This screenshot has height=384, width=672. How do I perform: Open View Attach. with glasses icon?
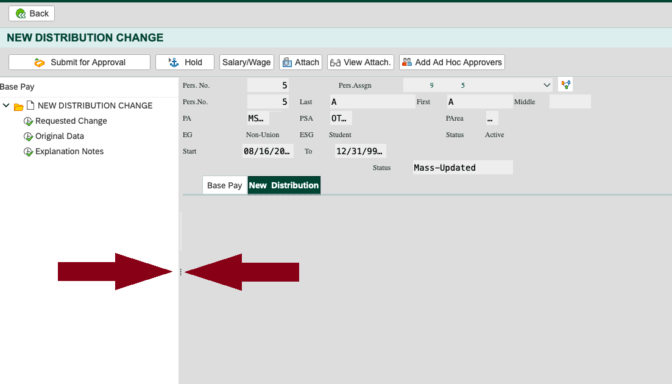pyautogui.click(x=360, y=62)
